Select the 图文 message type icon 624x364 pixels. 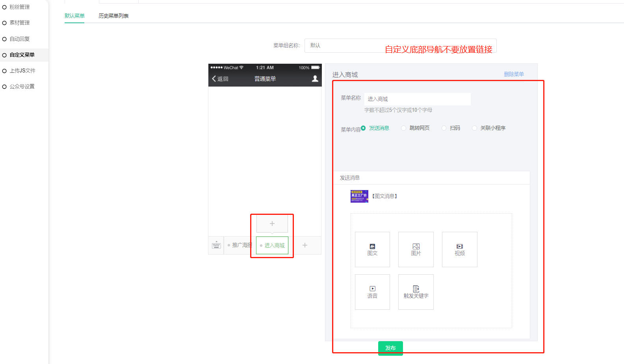(372, 249)
